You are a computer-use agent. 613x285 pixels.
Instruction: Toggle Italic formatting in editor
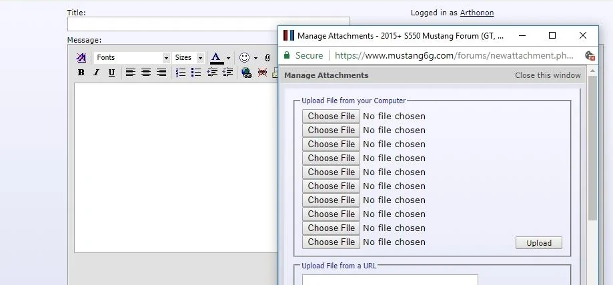click(96, 72)
